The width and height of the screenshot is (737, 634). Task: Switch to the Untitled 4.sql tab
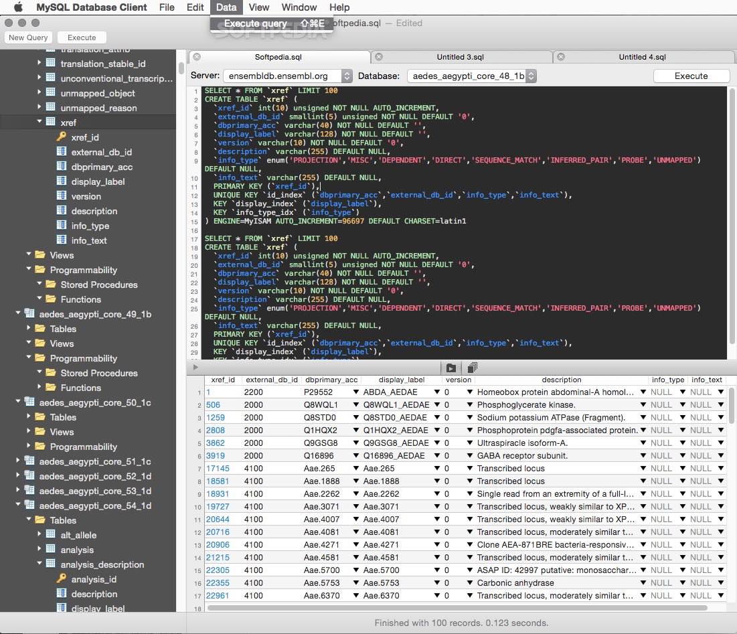[643, 57]
